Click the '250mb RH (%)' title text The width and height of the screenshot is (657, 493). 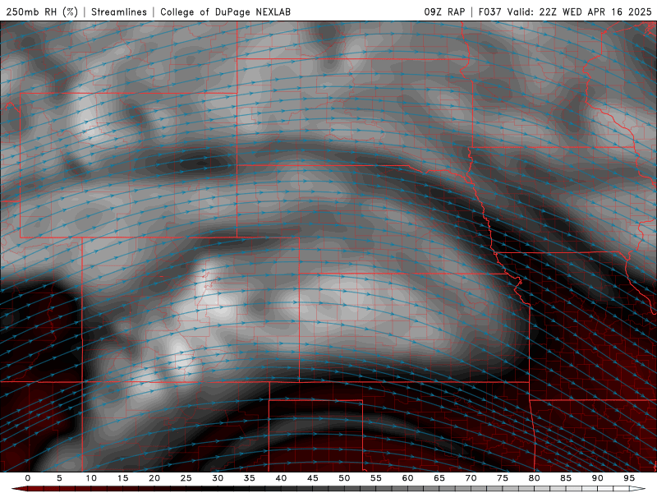[x=42, y=12]
